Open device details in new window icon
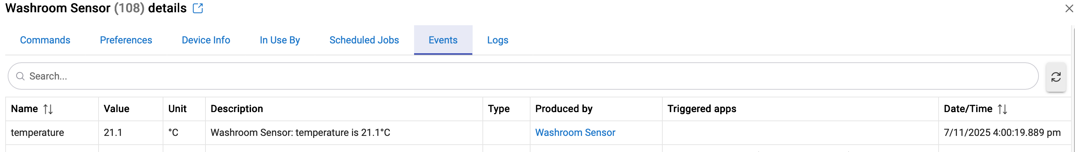1075x152 pixels. (198, 8)
